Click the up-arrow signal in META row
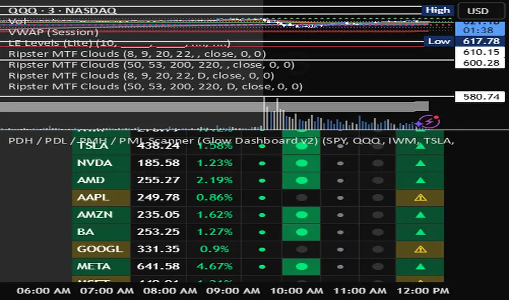Screen dimensions: 509x300 pyautogui.click(x=421, y=267)
